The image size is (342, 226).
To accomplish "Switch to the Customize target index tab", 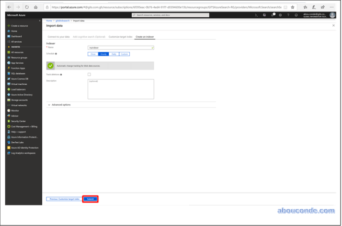I will pos(120,37).
